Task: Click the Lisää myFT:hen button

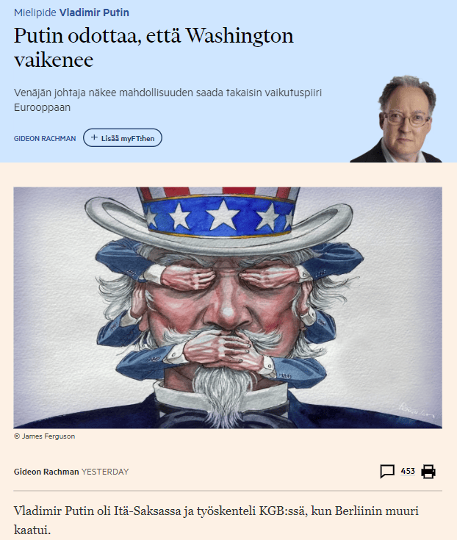Action: (123, 138)
